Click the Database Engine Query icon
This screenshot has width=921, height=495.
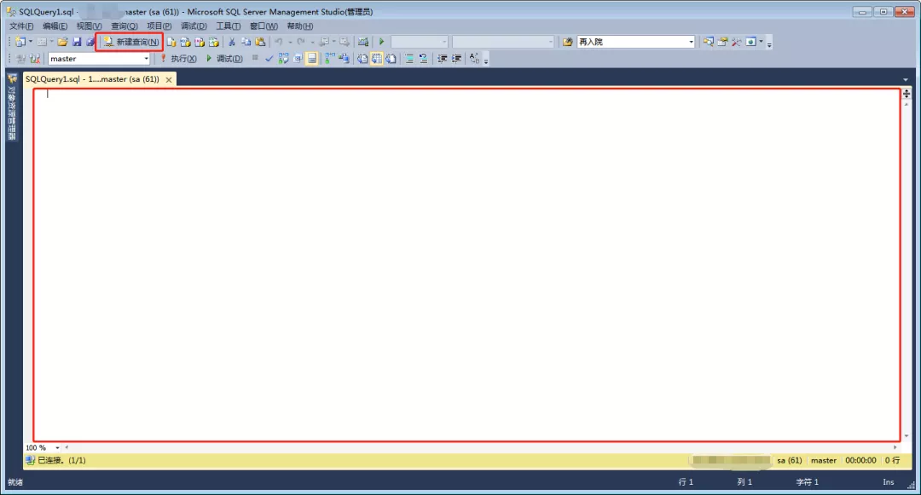(171, 42)
